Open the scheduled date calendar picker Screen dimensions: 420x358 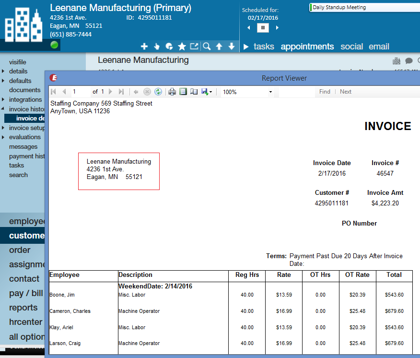pyautogui.click(x=262, y=28)
